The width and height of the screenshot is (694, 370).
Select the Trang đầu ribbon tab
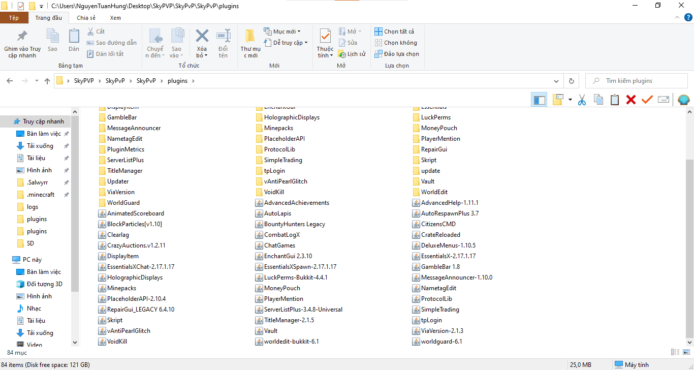[x=49, y=18]
